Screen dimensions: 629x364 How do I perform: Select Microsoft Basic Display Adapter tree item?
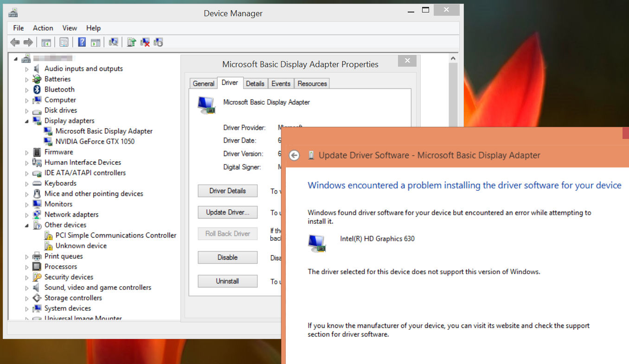(x=104, y=131)
